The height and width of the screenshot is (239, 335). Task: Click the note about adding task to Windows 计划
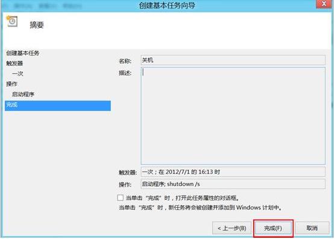click(201, 208)
